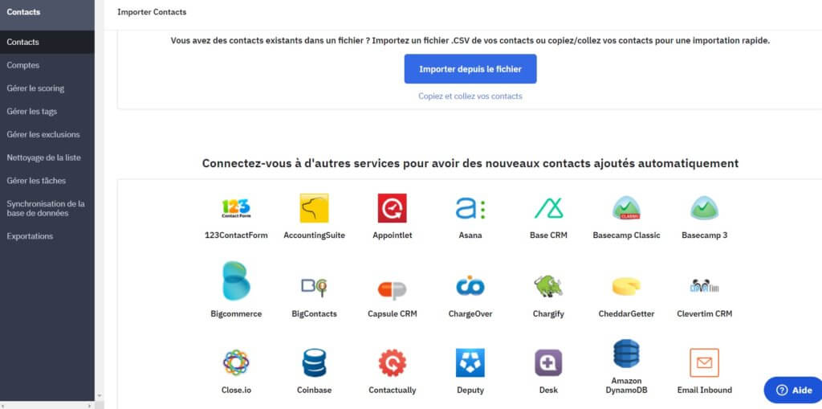Open the Bigcommerce integration icon
The height and width of the screenshot is (409, 822).
[x=236, y=281]
